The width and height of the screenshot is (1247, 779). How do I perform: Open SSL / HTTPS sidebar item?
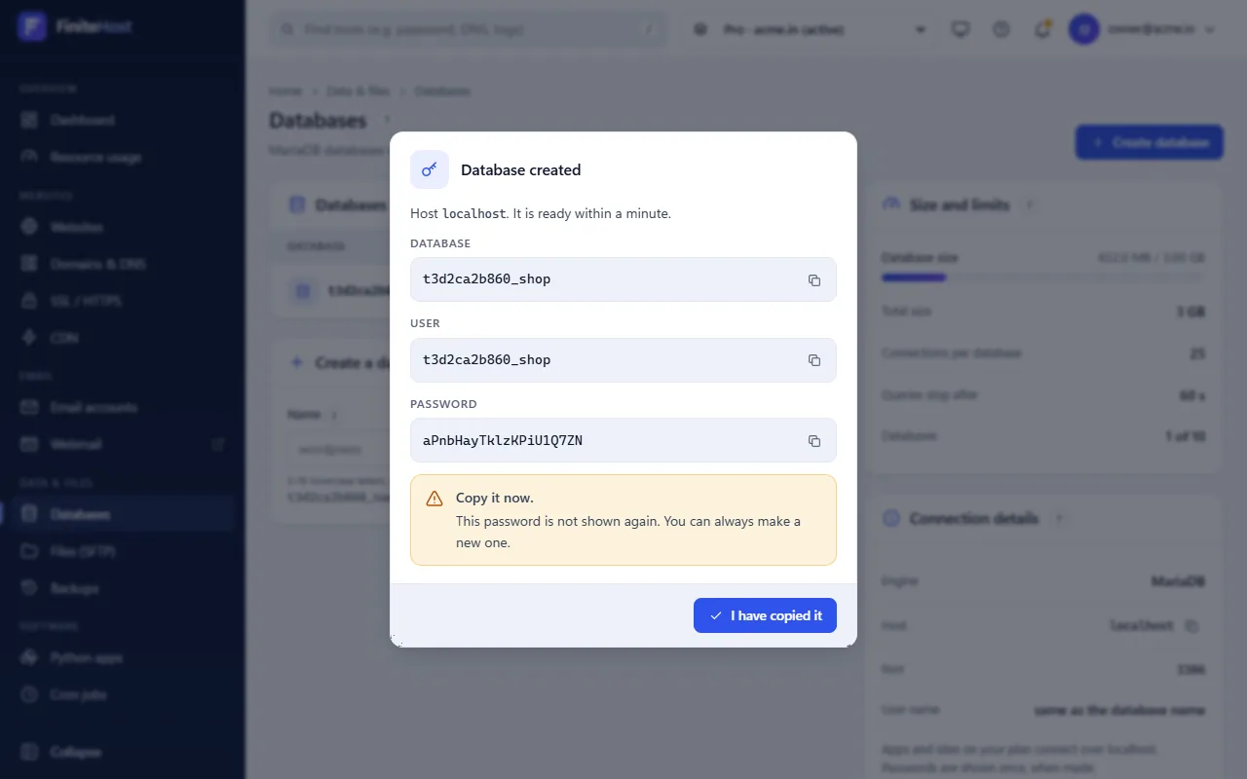pos(123,301)
